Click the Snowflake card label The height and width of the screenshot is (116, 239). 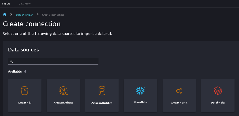point(141,102)
